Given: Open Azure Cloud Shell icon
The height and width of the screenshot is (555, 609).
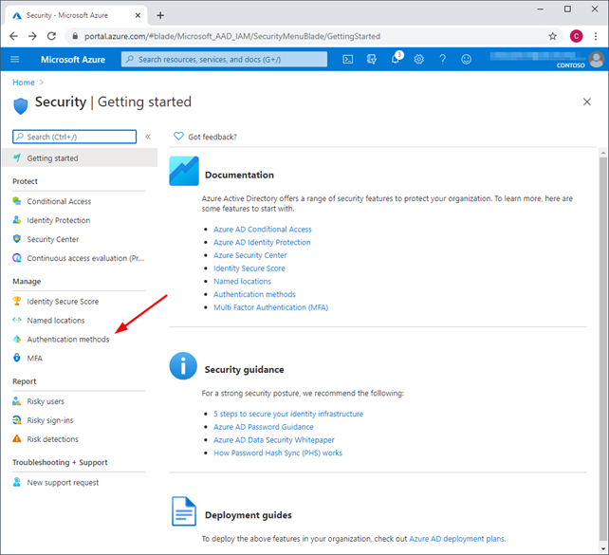Looking at the screenshot, I should pos(348,59).
